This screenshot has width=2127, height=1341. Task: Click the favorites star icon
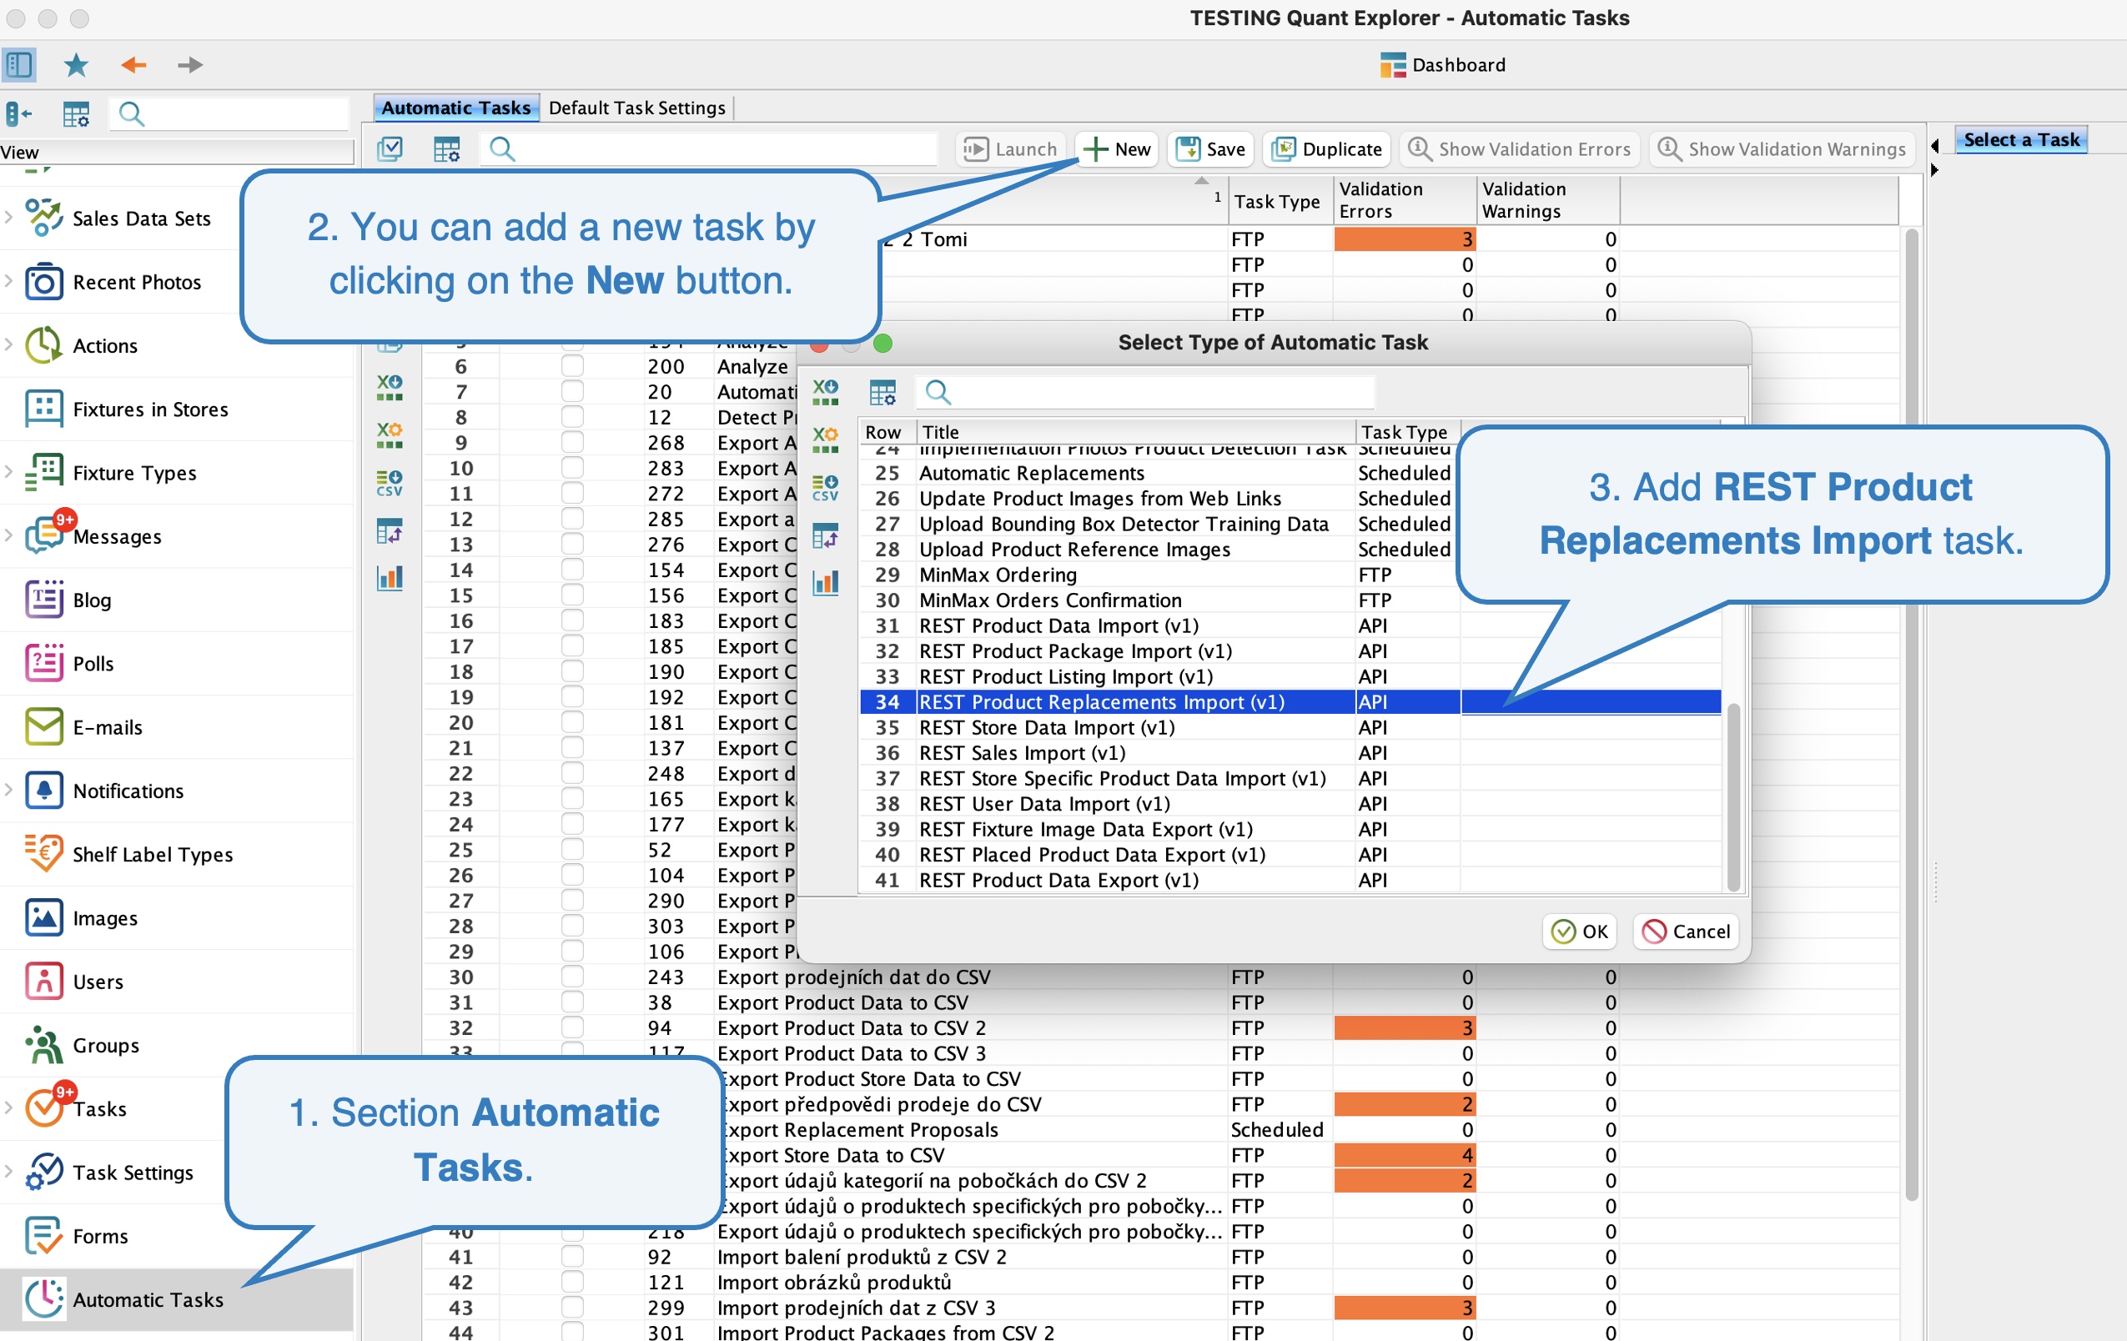tap(76, 64)
